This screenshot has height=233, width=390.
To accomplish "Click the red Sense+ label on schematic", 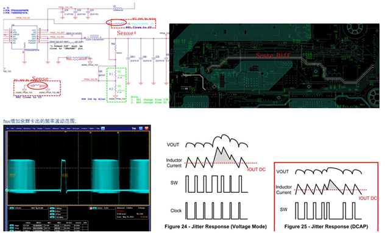I will coord(127,33).
